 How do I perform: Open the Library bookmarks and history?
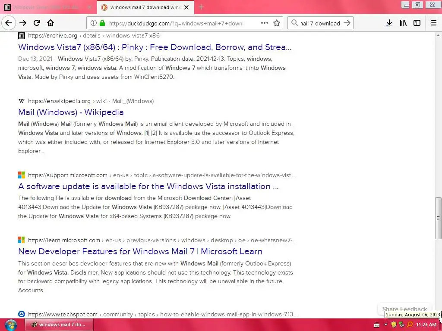coord(403,23)
